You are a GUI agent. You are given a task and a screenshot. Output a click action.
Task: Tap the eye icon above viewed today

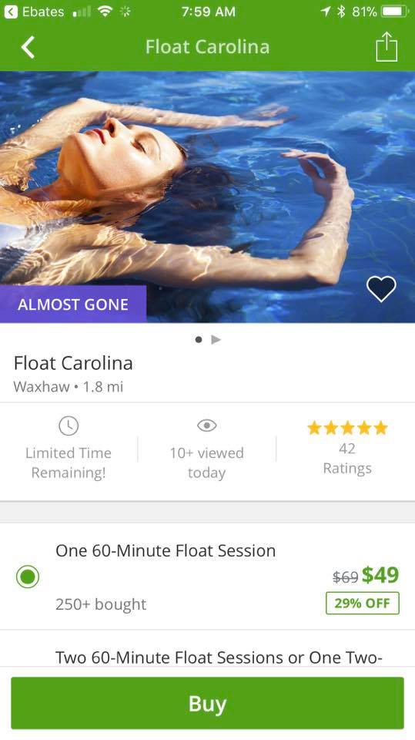(x=206, y=425)
